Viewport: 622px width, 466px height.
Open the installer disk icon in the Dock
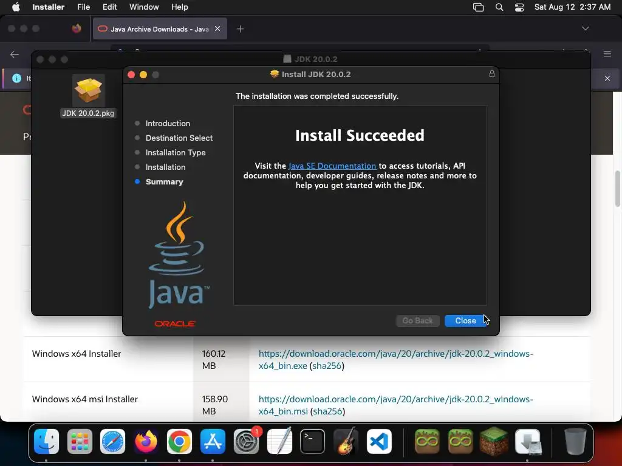(x=528, y=441)
